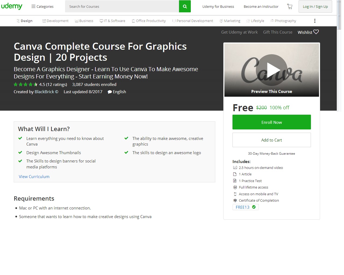Click the Access on mobile and TV icon
The width and height of the screenshot is (344, 275).
pyautogui.click(x=235, y=194)
